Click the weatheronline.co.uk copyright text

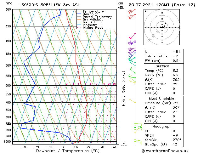click(165, 151)
